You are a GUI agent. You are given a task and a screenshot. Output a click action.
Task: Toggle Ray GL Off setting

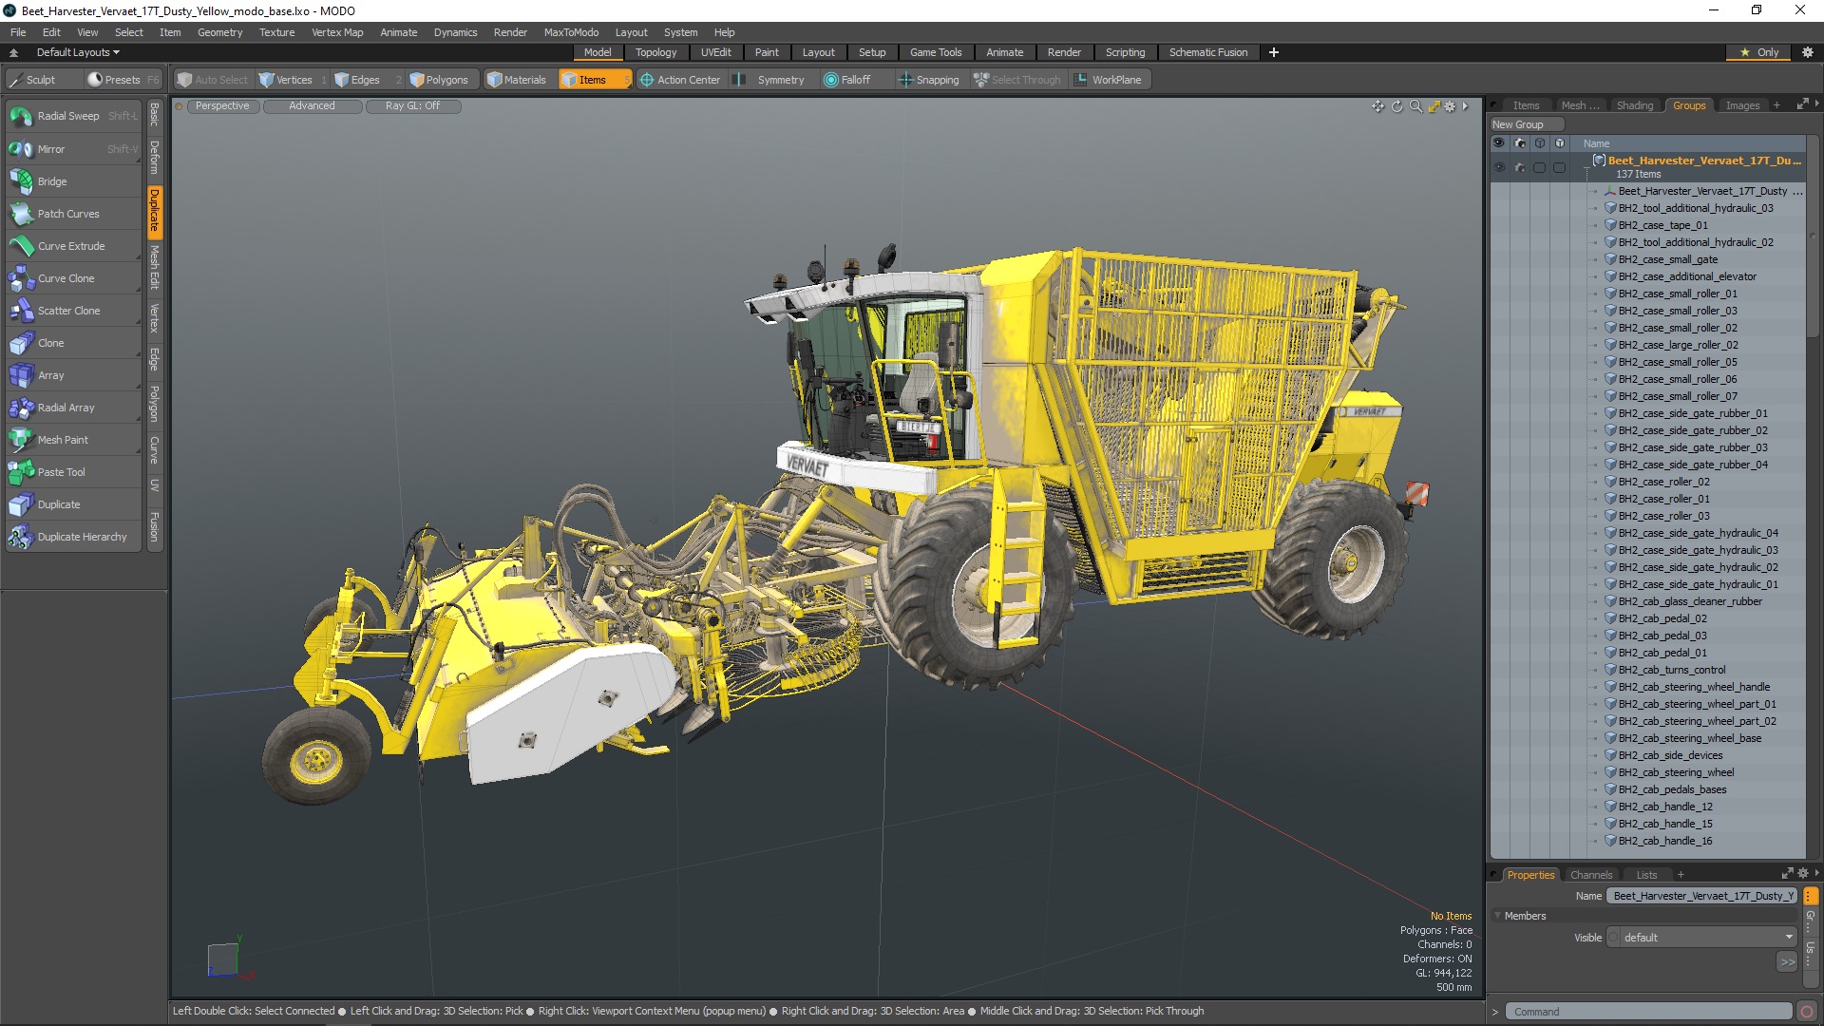(x=412, y=106)
